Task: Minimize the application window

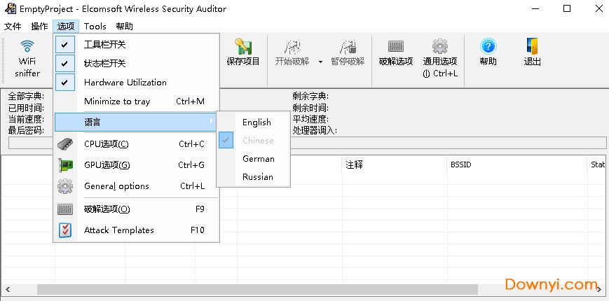Action: [x=535, y=8]
